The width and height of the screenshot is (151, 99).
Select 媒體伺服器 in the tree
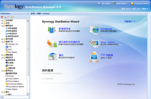tap(11, 73)
